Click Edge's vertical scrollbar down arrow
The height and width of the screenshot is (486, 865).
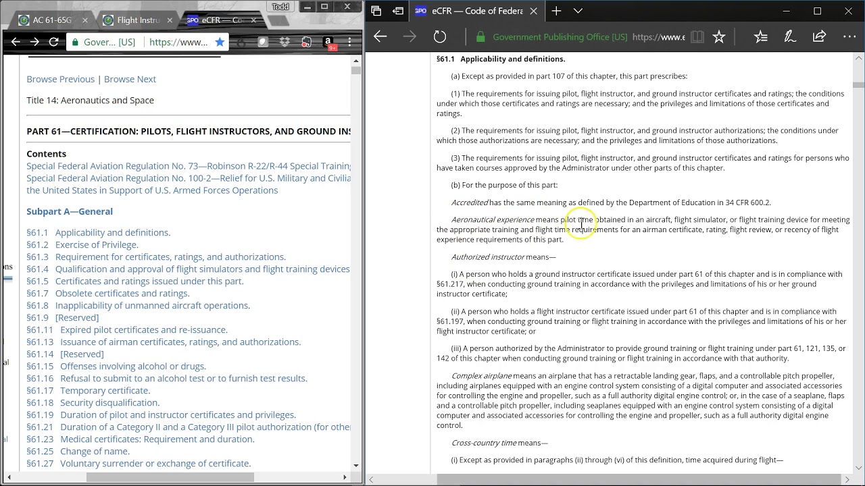pyautogui.click(x=858, y=467)
